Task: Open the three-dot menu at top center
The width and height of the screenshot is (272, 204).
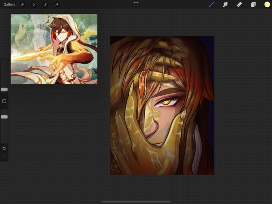Action: [x=136, y=3]
